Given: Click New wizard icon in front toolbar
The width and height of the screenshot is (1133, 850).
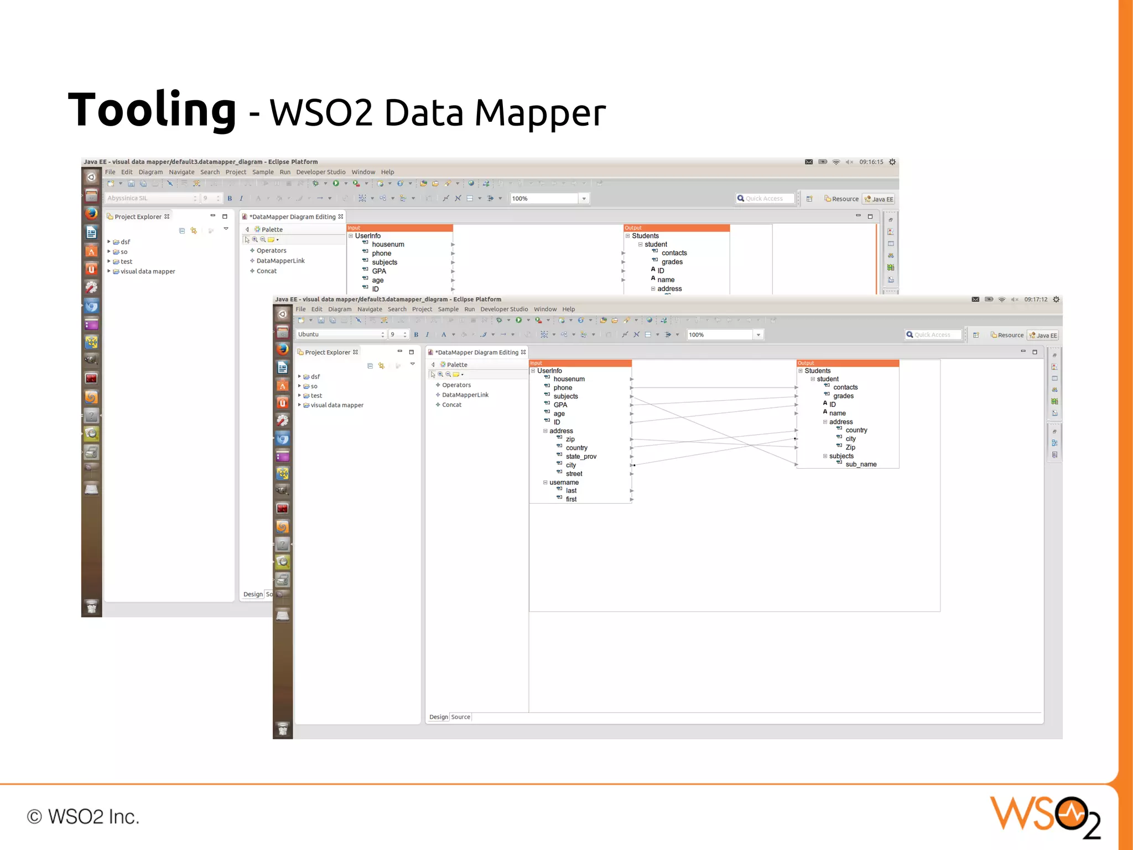Looking at the screenshot, I should click(302, 320).
